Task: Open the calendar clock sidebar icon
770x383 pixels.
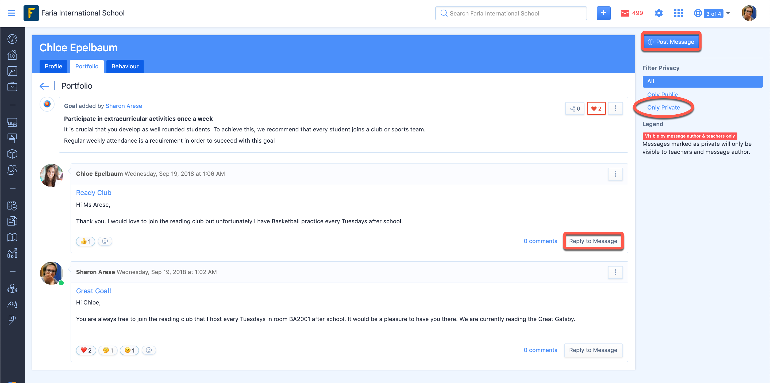Action: (12, 205)
